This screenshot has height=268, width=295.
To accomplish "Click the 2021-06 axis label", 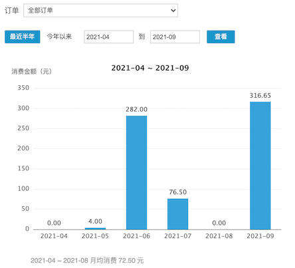I will point(136,236).
